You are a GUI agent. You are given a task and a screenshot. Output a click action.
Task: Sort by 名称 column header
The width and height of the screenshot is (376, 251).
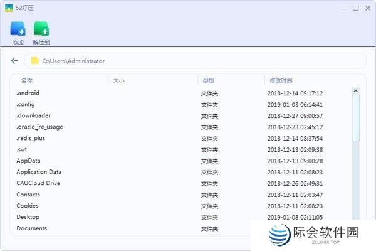[x=27, y=81]
